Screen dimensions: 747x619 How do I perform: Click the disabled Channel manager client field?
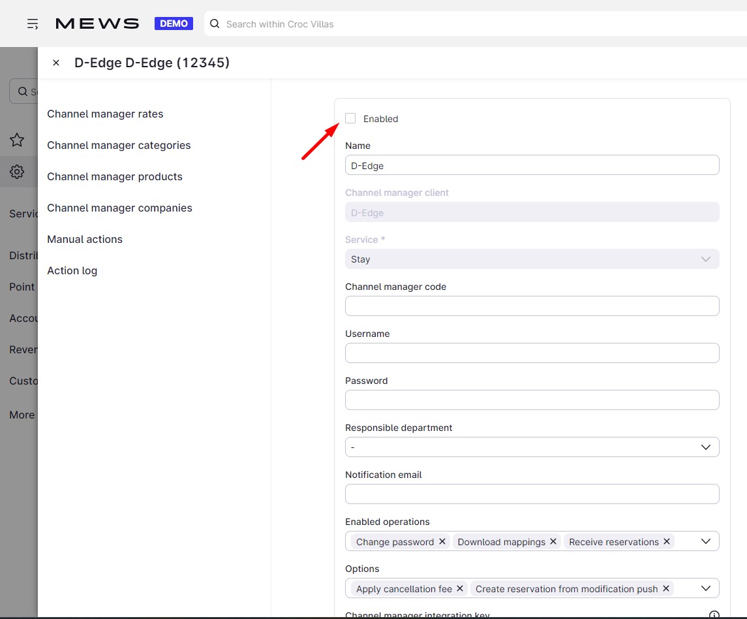[x=532, y=212]
